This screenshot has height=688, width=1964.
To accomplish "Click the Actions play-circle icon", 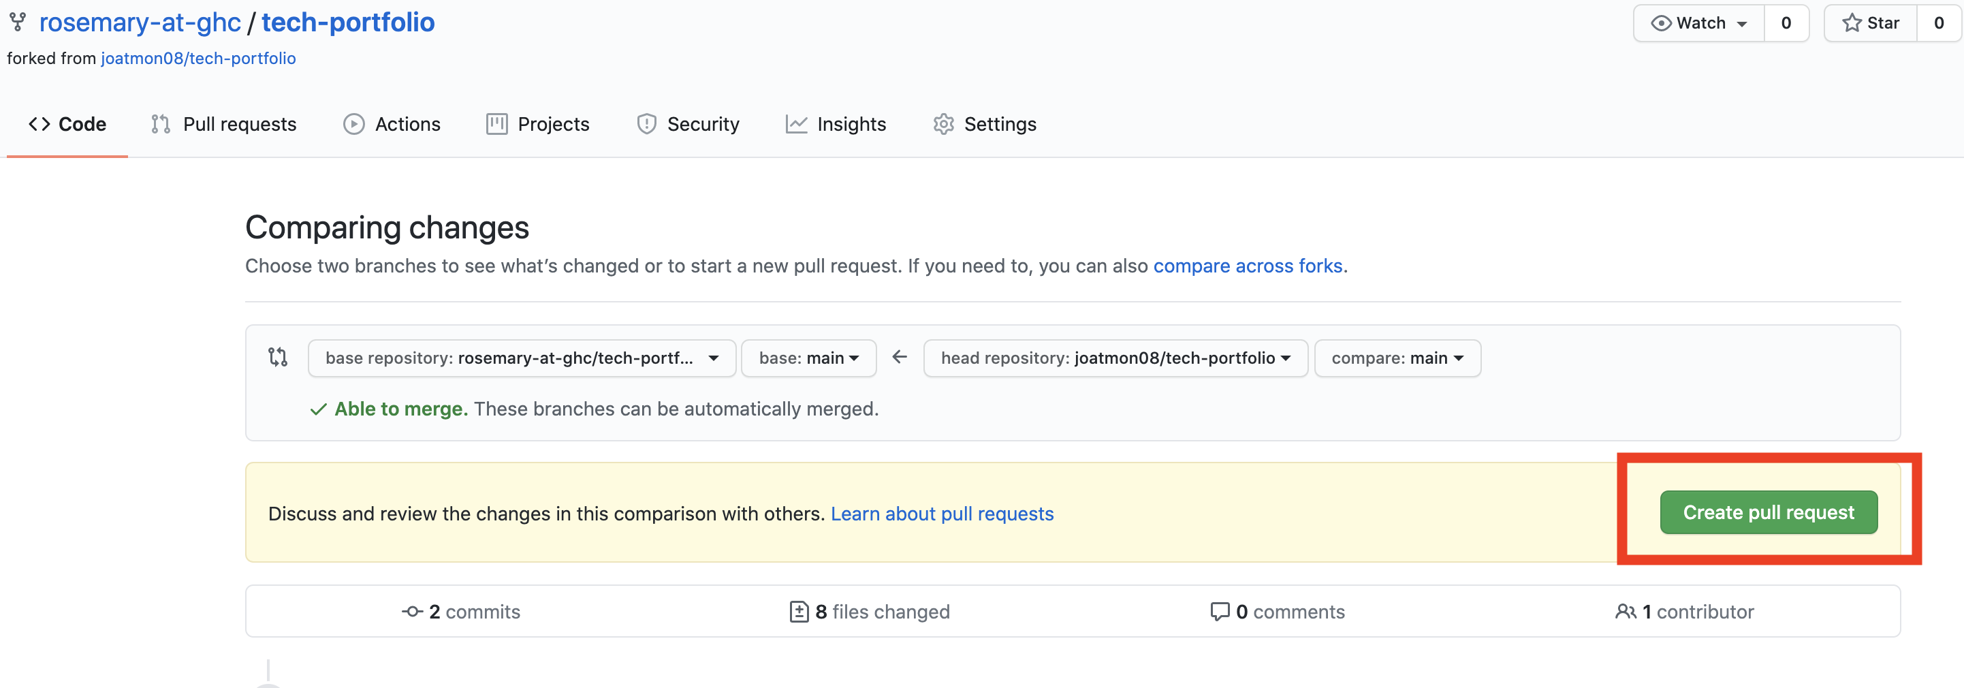I will [x=353, y=123].
